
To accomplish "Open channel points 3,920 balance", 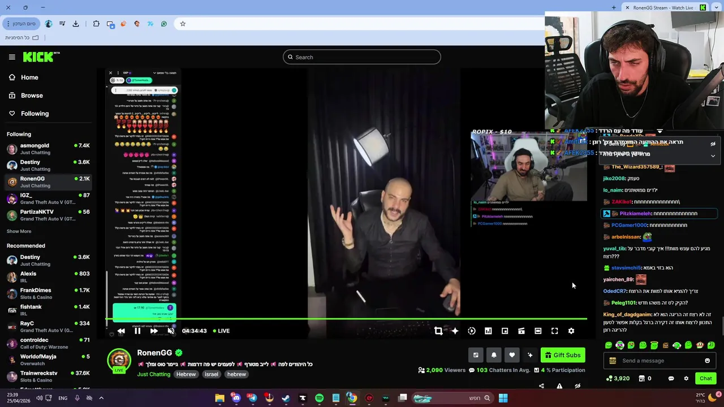I will (618, 379).
